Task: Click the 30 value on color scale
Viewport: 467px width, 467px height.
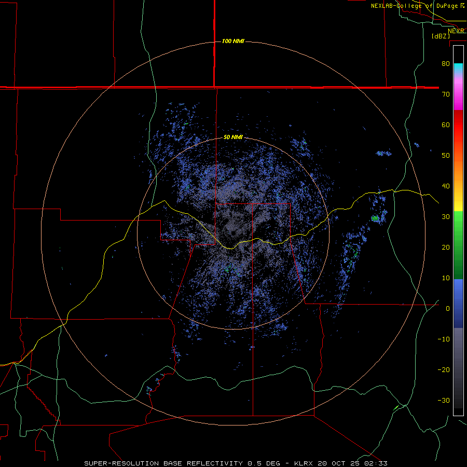Action: 446,217
